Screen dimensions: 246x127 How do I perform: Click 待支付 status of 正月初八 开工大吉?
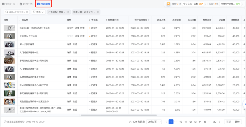coord(93,36)
